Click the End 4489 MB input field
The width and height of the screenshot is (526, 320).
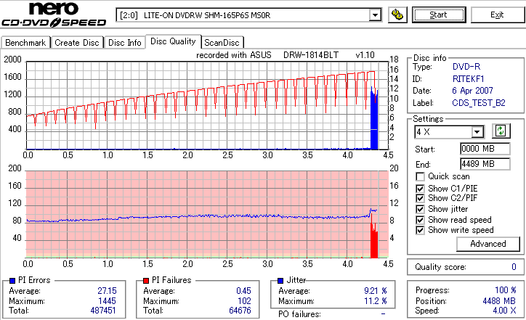tap(485, 164)
